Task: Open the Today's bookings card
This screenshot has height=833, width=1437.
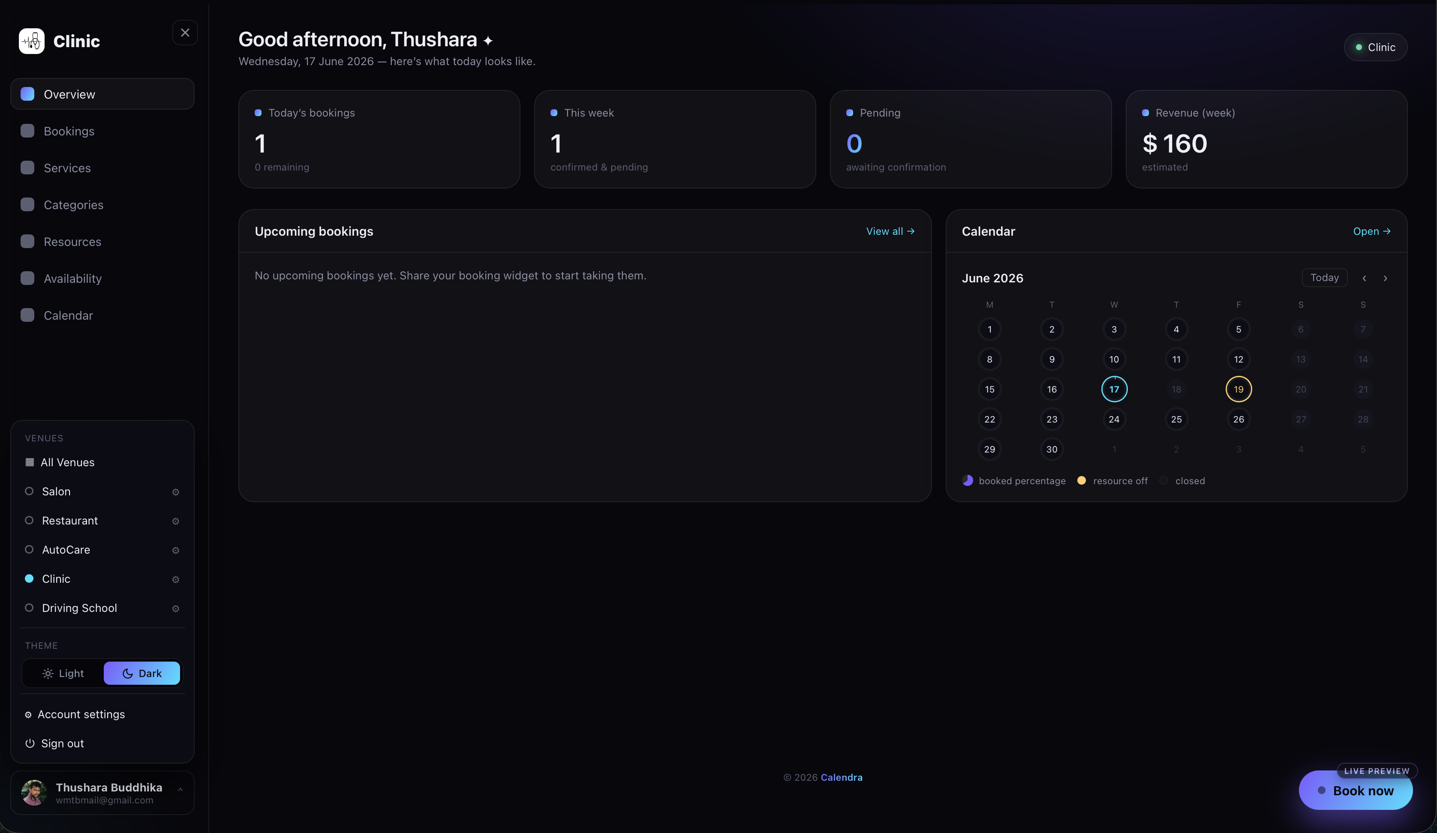Action: [x=379, y=139]
